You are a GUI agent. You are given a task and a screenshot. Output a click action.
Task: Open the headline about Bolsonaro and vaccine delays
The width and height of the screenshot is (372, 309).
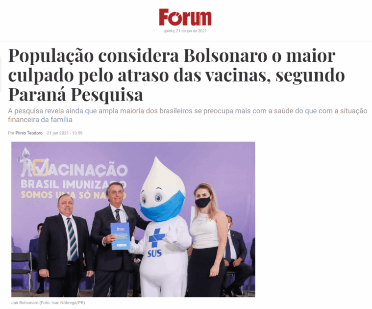tap(176, 75)
